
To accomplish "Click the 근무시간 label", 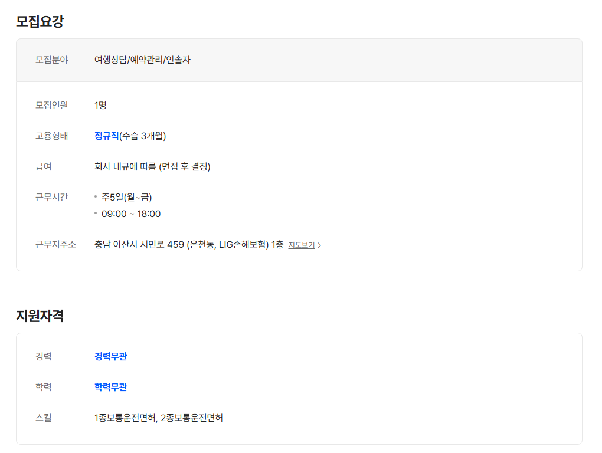I will (x=51, y=197).
